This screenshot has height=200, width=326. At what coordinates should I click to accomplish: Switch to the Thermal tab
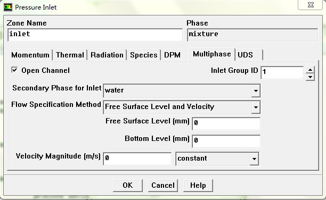[70, 55]
